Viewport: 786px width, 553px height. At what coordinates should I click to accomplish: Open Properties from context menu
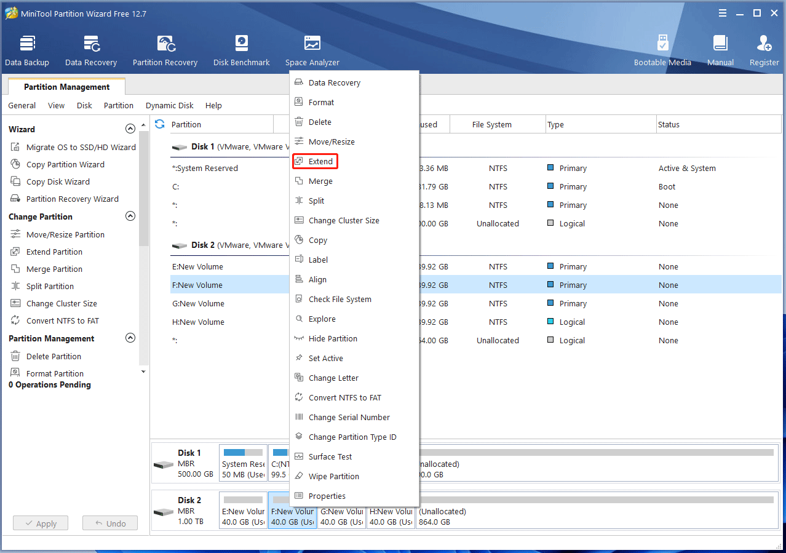pos(354,496)
